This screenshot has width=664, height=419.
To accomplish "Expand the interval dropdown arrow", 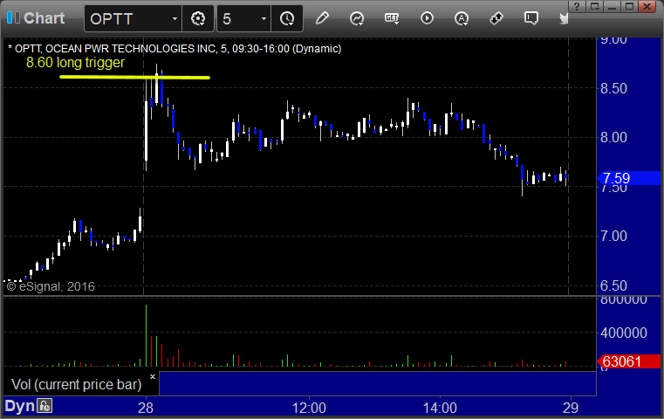I will click(264, 18).
